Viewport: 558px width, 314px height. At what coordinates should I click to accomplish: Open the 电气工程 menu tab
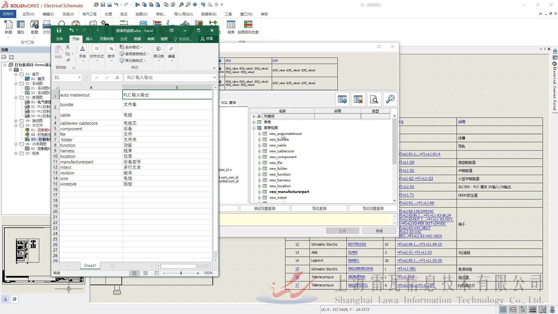[x=89, y=14]
